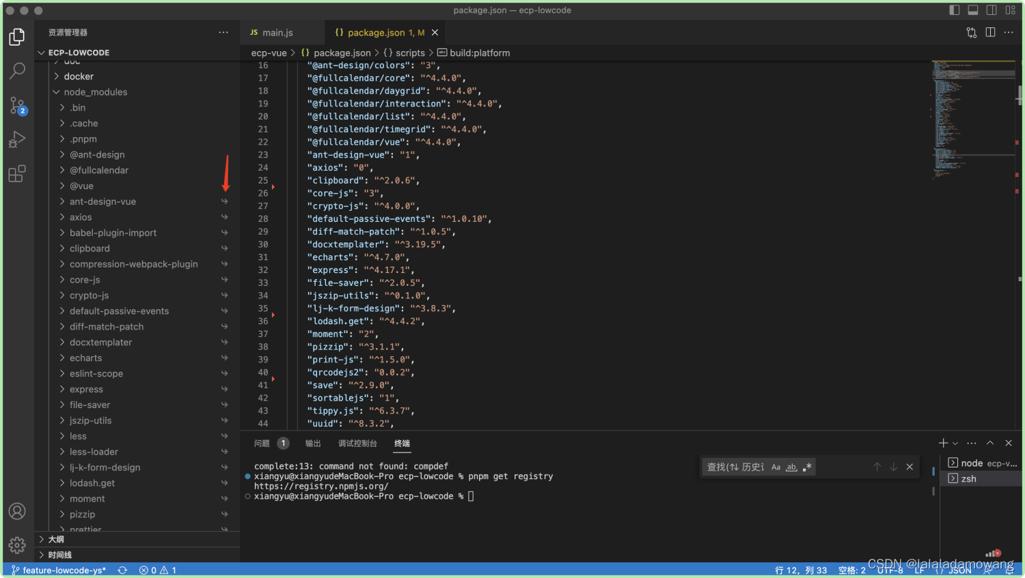The width and height of the screenshot is (1025, 578).
Task: Expand the 大纲 outline section
Action: tap(137, 539)
